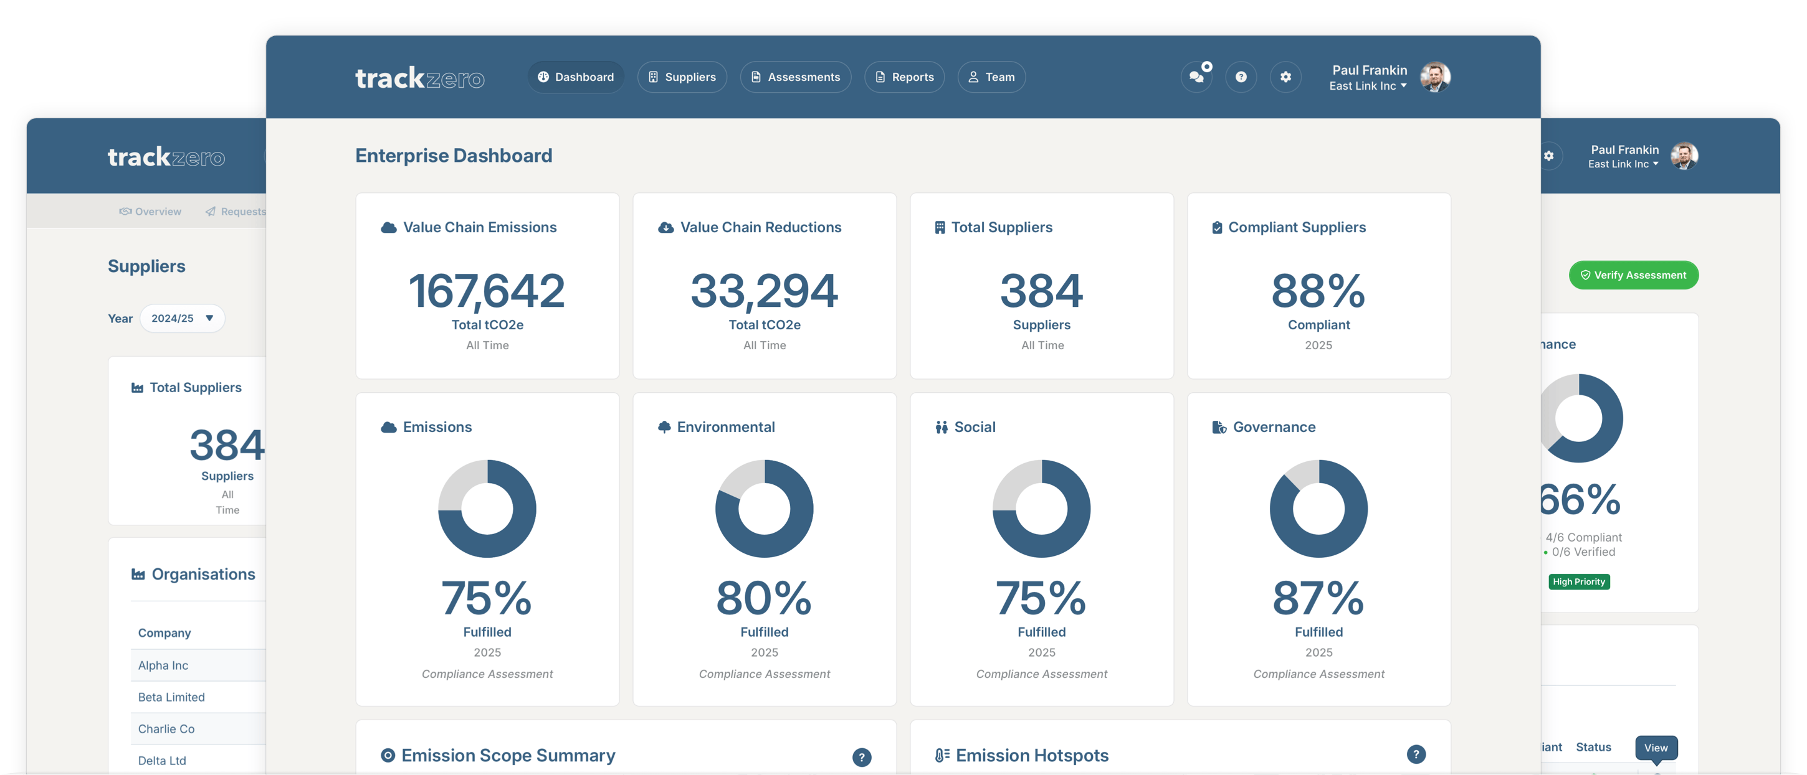Select the Beta Limited row
Viewport: 1807px width, 775px height.
point(199,697)
